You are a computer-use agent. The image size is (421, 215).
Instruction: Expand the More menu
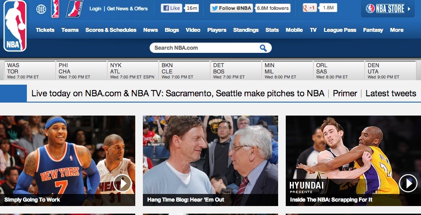[x=397, y=30]
